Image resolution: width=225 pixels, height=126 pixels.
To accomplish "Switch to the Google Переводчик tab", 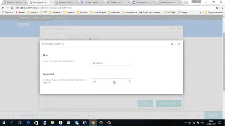I will click(x=92, y=2).
